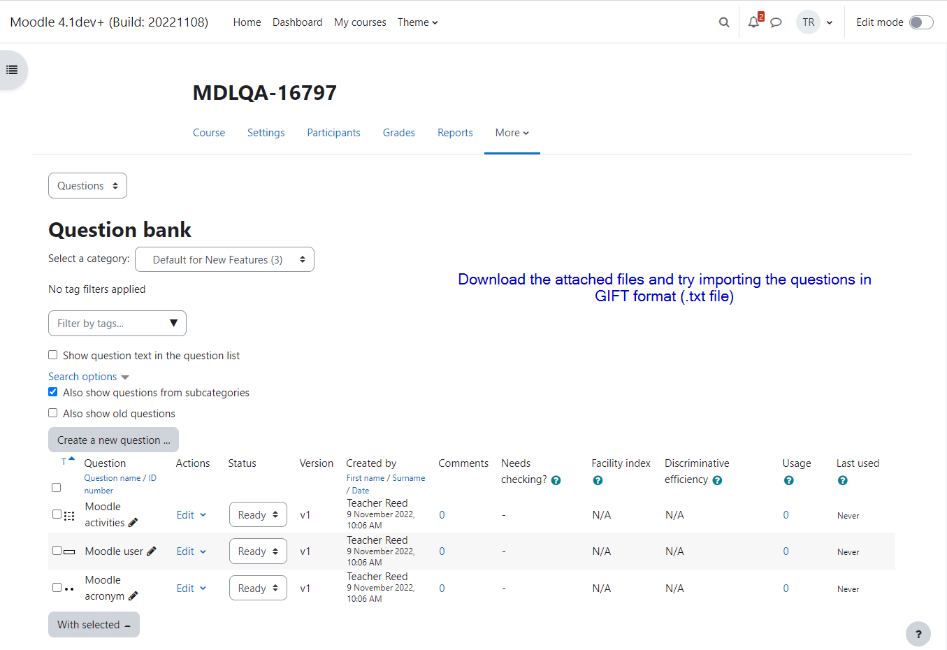Click help icon under Usage column
947x650 pixels.
[788, 480]
